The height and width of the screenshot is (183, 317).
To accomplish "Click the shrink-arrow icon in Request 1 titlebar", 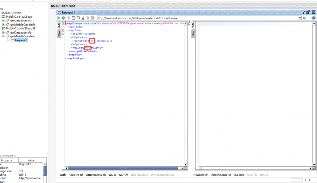I will 304,12.
